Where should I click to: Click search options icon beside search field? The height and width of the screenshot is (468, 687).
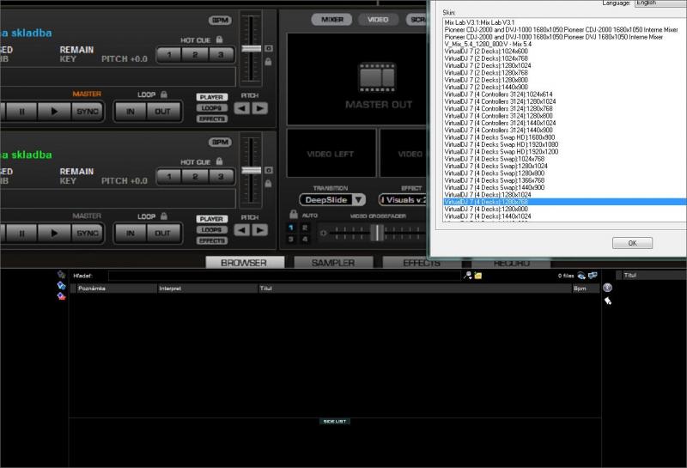[468, 275]
